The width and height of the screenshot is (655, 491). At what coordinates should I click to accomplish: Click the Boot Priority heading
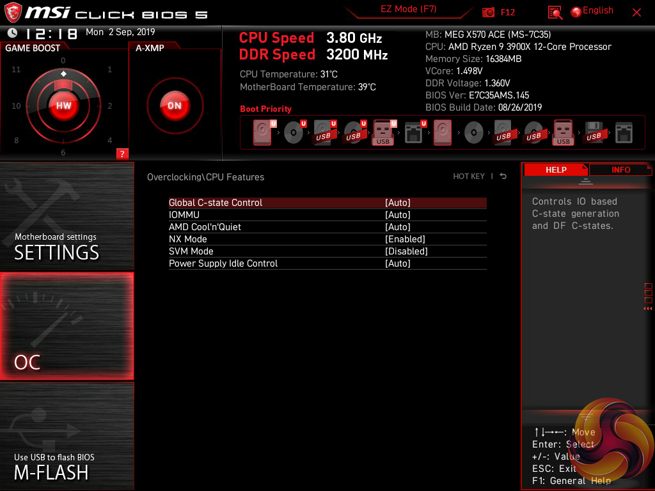tap(265, 109)
